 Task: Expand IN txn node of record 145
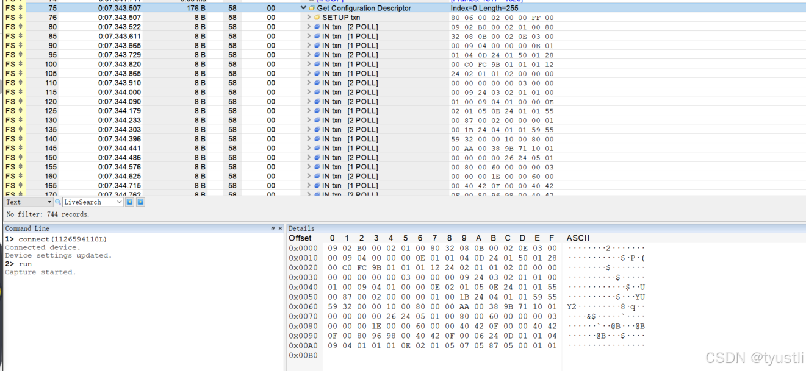(x=309, y=149)
